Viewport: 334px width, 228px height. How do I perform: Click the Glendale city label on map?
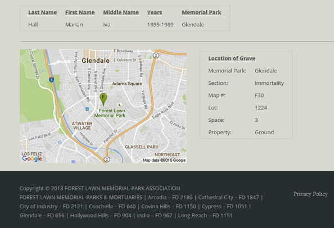click(96, 61)
